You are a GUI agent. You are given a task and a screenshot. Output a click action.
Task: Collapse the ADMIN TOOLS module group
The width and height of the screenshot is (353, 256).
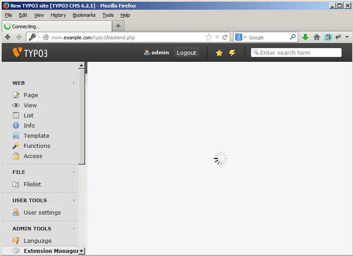click(74, 229)
